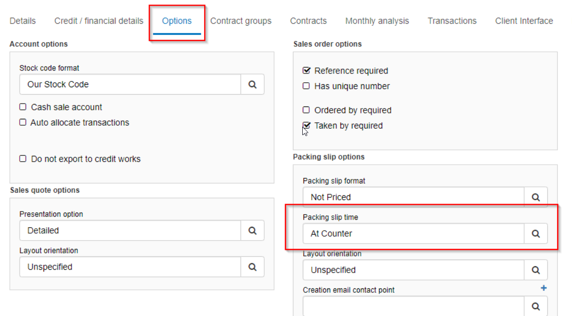Search Sales quote Layout orientation options
The width and height of the screenshot is (572, 316).
tap(252, 267)
